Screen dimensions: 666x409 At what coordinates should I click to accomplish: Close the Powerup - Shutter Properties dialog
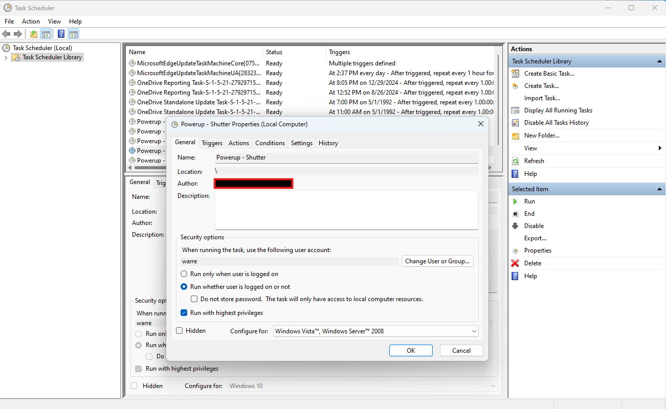tap(480, 124)
